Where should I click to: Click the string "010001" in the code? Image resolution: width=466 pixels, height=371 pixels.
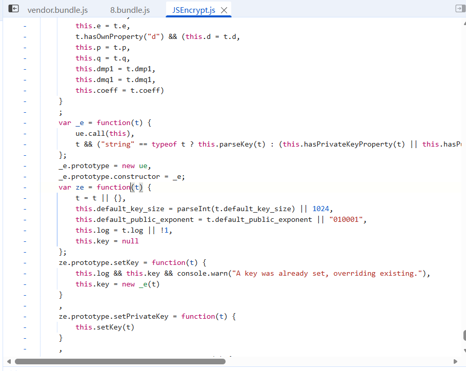coord(346,219)
